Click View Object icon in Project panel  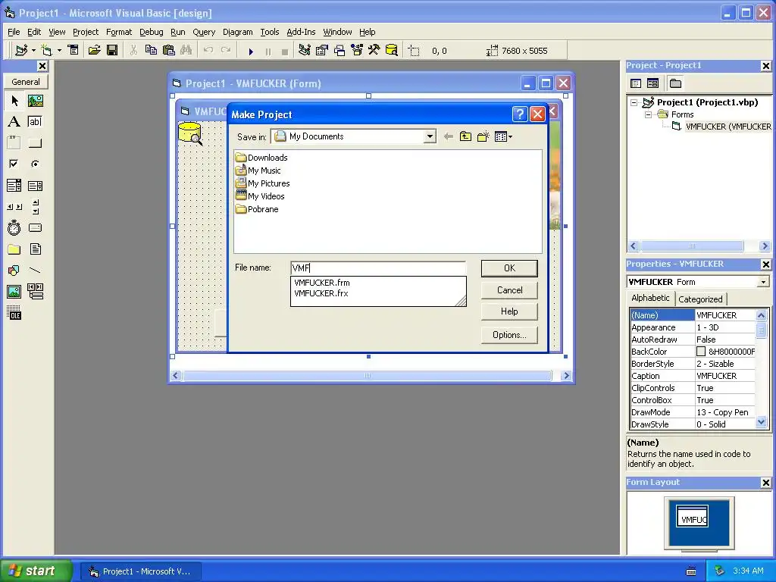653,83
